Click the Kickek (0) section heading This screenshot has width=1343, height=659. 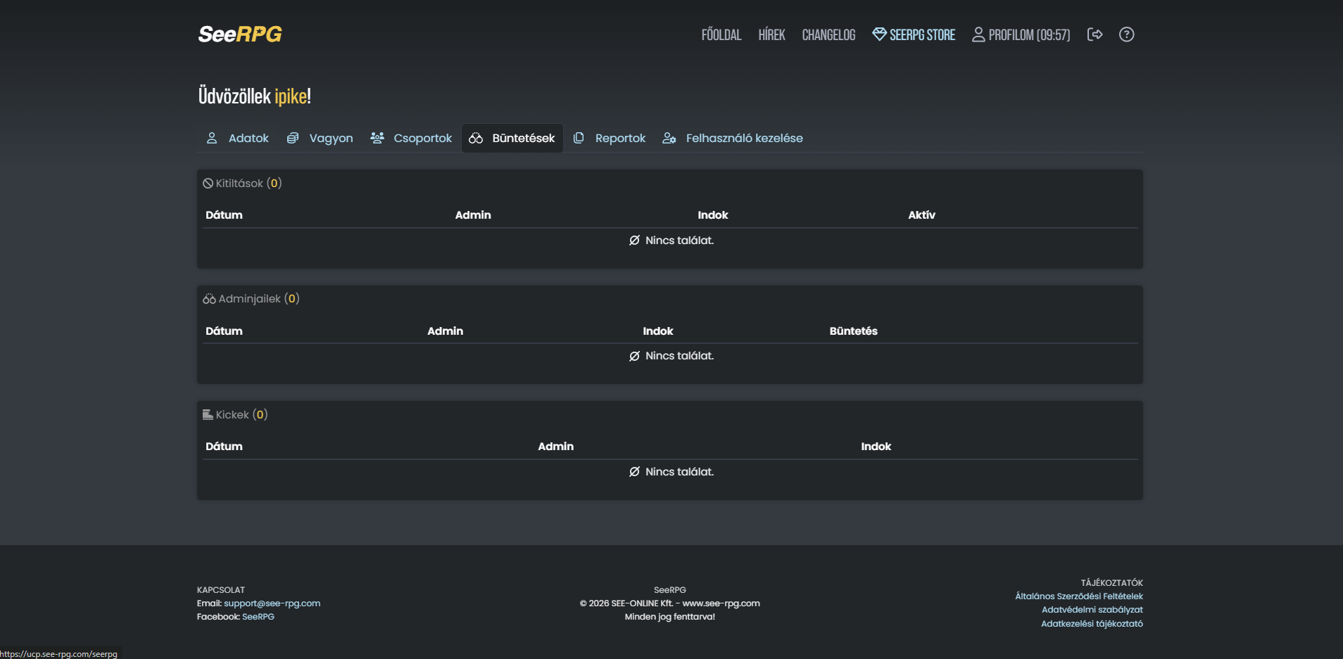[235, 415]
